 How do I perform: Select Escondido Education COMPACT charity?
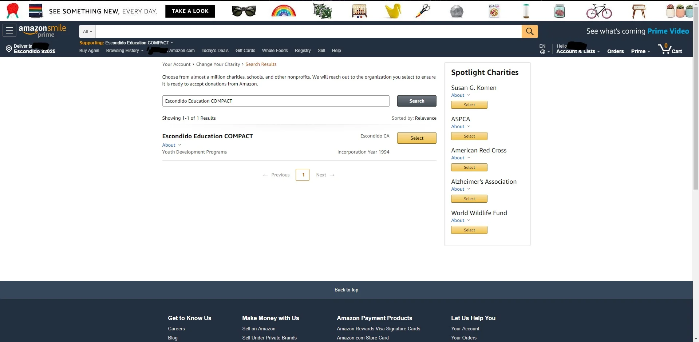point(417,138)
